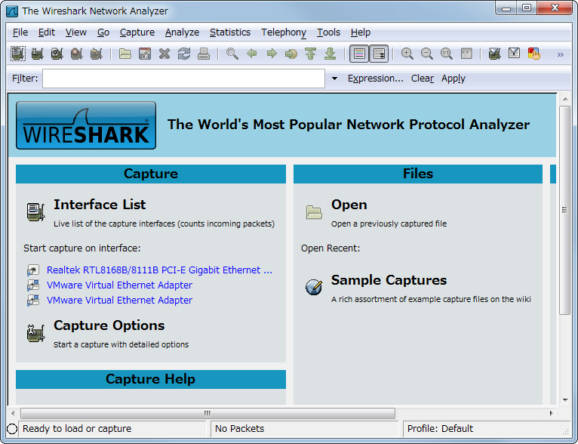Click the vertical scrollbar up arrow
Viewport: 578px width, 444px height.
(565, 99)
